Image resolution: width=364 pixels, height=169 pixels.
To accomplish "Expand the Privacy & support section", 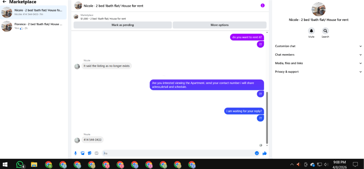I will pos(318,72).
